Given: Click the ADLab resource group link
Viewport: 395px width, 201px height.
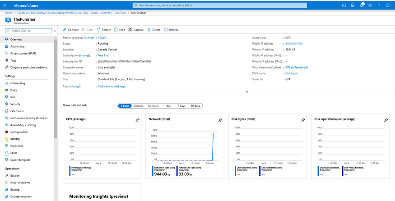Looking at the screenshot, I should tap(102, 38).
